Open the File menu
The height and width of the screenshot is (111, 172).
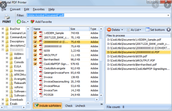click(x=4, y=9)
